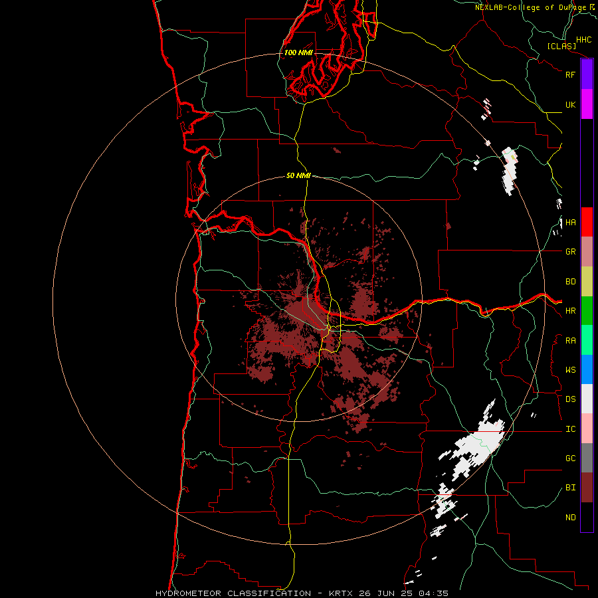
Task: Click the RA legend label
Action: click(570, 341)
